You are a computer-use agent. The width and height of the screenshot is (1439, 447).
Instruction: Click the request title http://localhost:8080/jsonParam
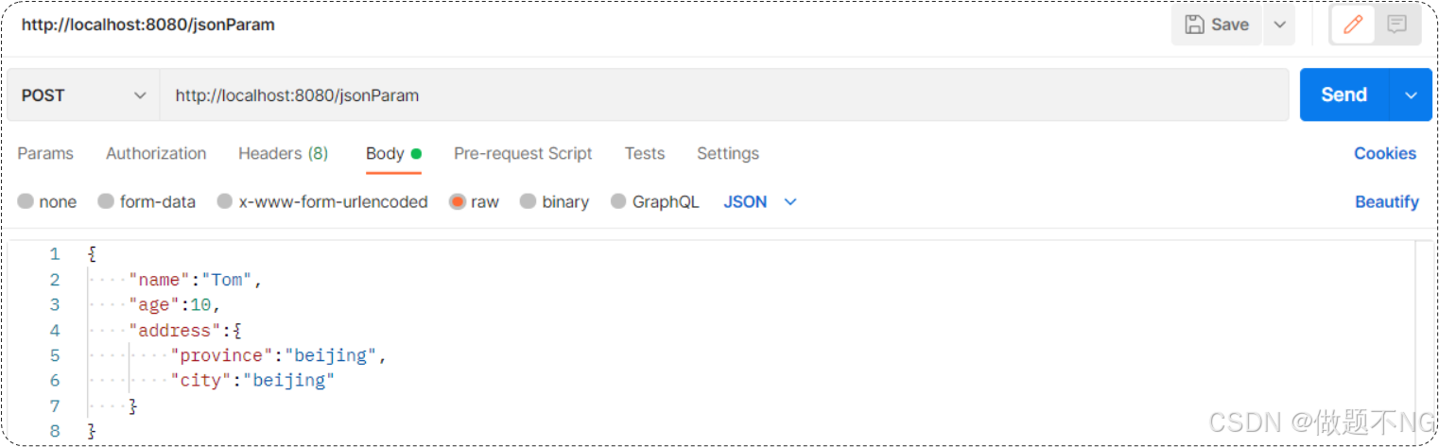point(148,25)
